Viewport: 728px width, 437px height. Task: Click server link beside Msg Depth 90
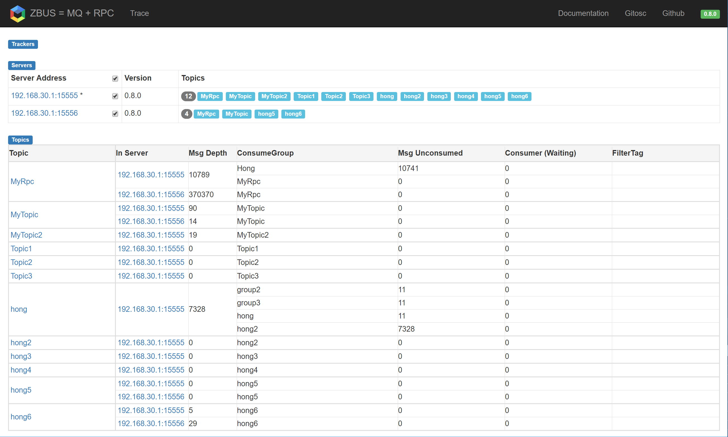[151, 208]
